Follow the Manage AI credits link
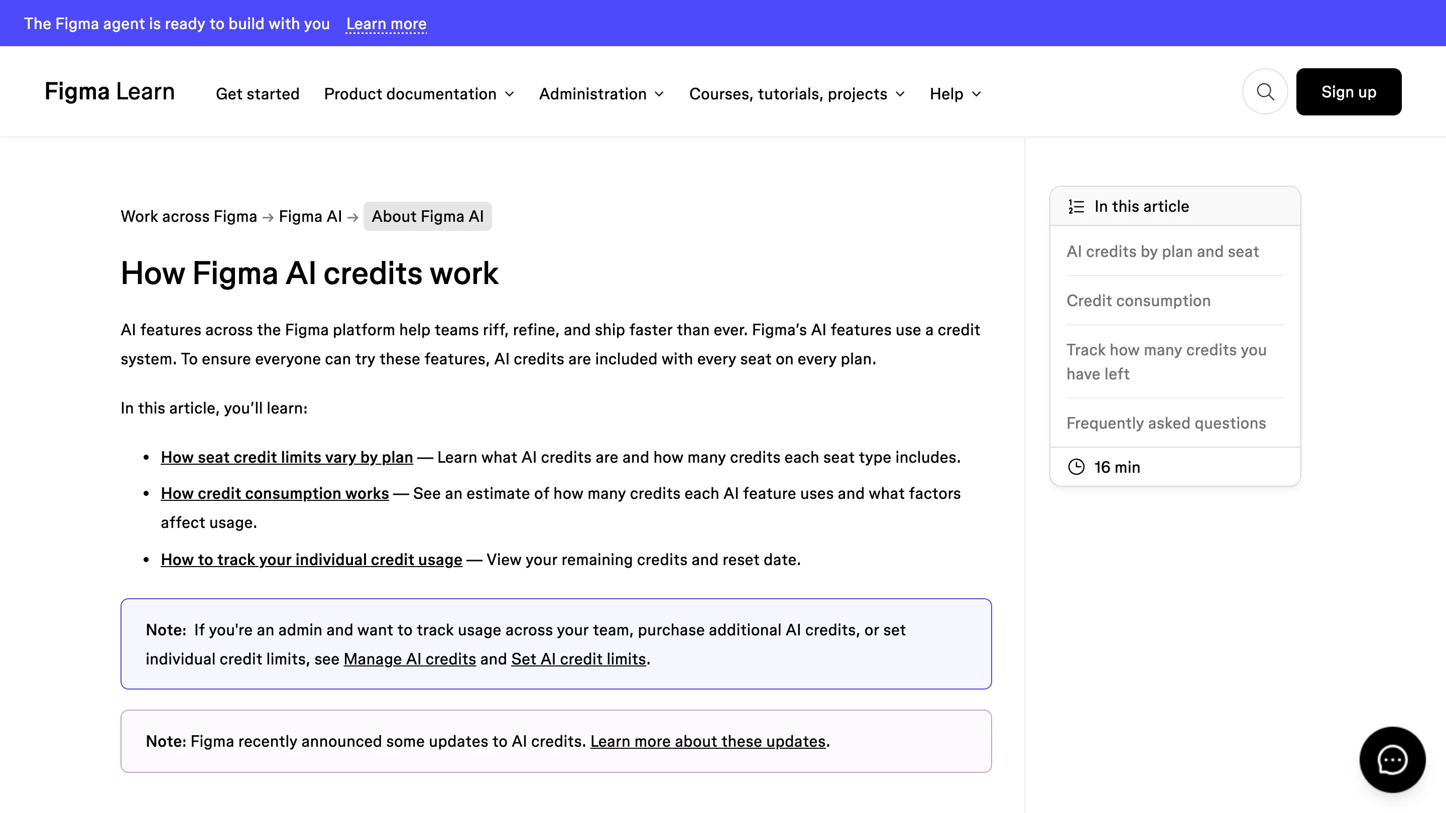 coord(410,659)
